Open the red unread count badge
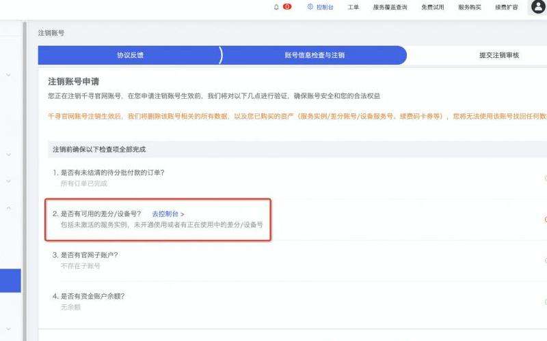Viewport: 547px width, 341px height. 287,7
